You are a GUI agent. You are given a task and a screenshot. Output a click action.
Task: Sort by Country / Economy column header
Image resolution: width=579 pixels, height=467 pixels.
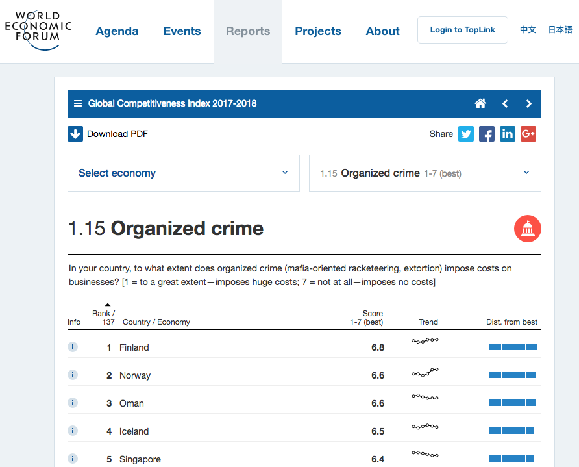coord(156,322)
